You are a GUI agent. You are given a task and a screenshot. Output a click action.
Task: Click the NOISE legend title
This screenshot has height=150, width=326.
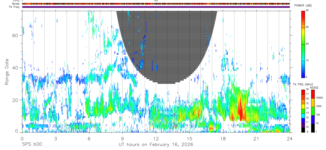(314, 88)
